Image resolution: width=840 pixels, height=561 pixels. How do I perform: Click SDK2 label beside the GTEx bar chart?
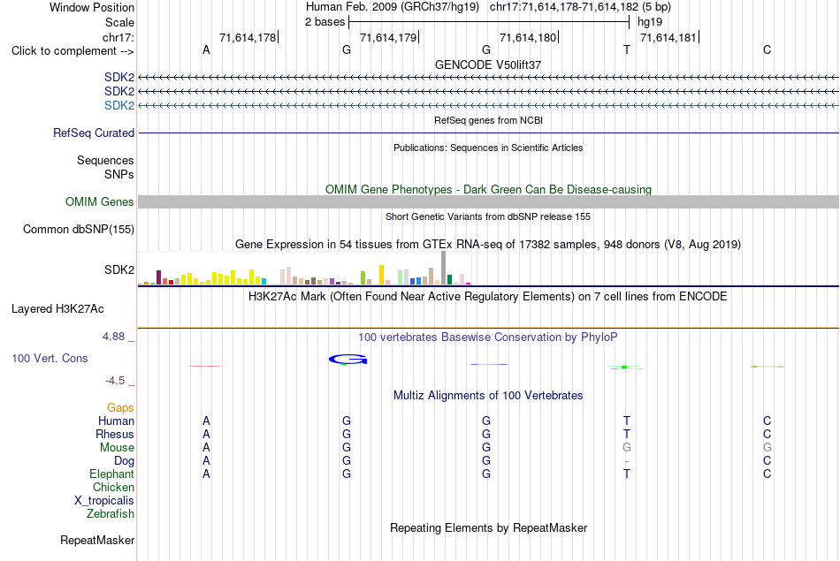(119, 269)
